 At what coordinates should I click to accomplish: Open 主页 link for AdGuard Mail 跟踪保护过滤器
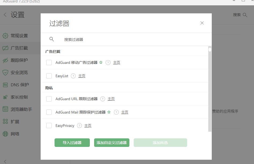[x=125, y=112]
